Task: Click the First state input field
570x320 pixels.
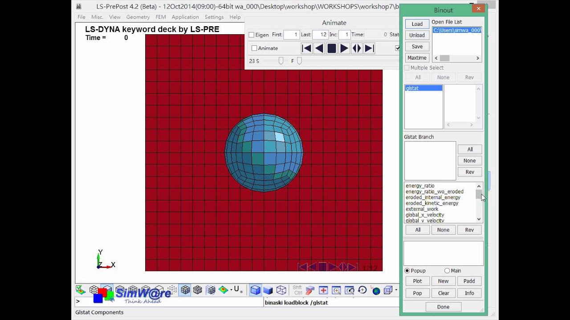Action: tap(291, 35)
